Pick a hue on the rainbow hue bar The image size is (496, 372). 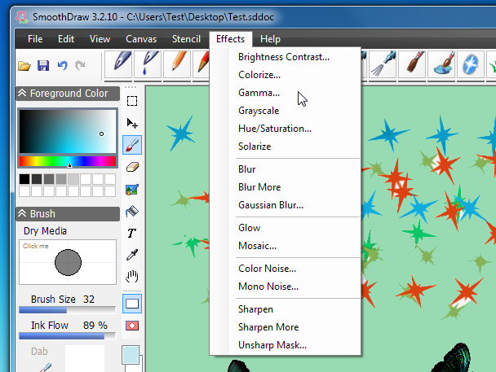(68, 161)
